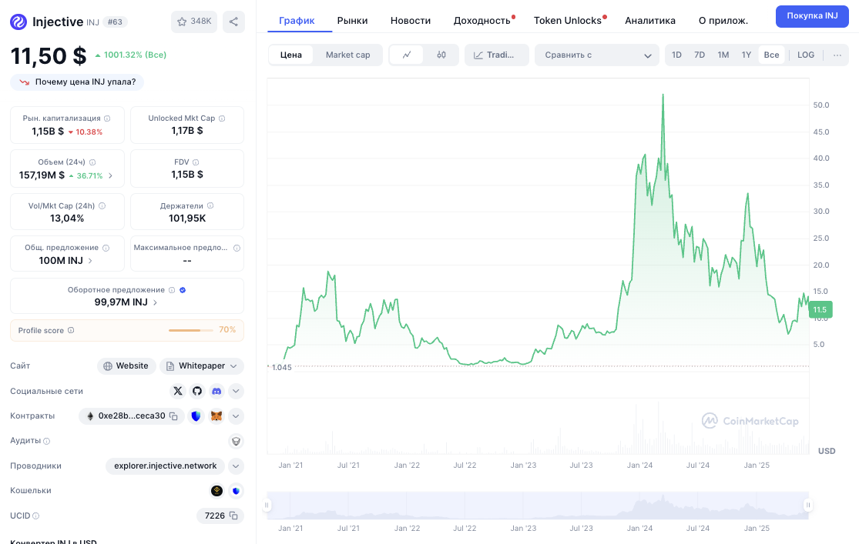Click info icon next to Vol/Mkt Cap (24h)
The image size is (859, 544).
tap(102, 205)
